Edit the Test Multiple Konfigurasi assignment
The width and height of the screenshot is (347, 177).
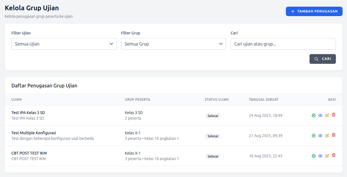tap(327, 136)
